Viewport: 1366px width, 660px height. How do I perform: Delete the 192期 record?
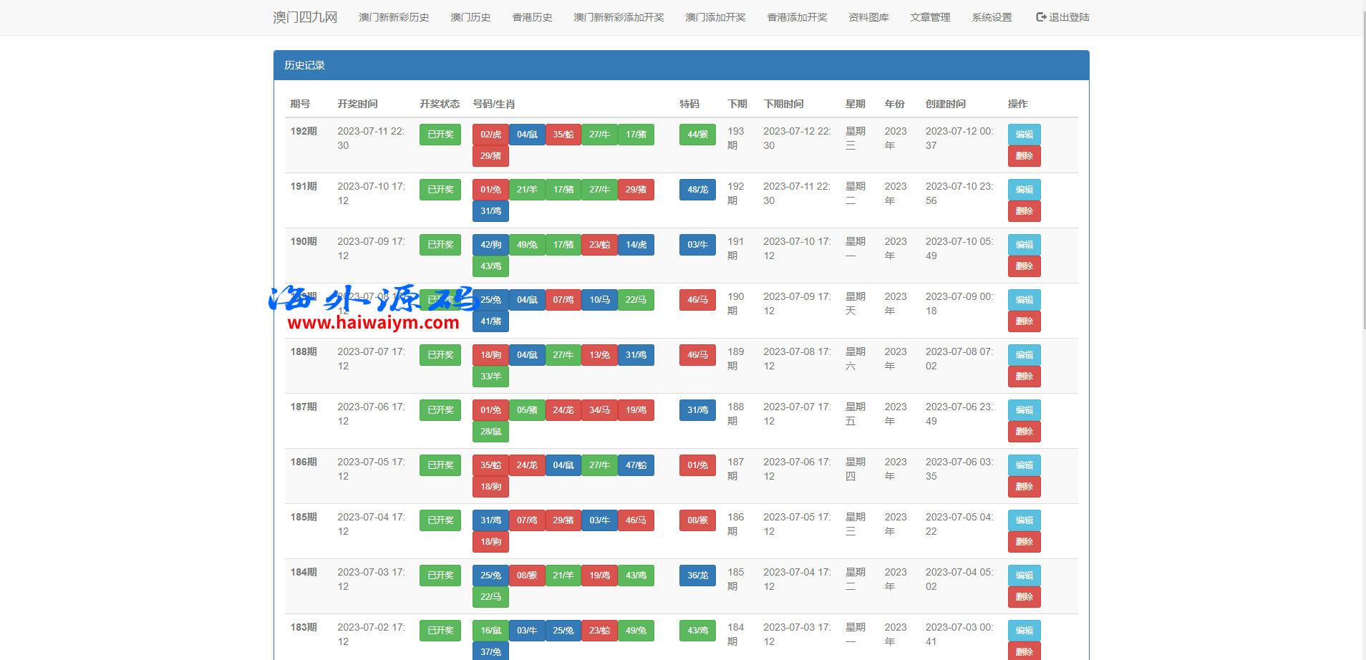(1024, 156)
